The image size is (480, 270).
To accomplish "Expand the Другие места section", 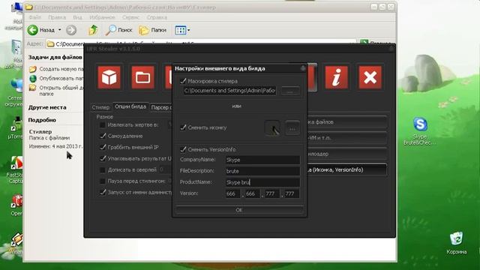I will (x=47, y=107).
